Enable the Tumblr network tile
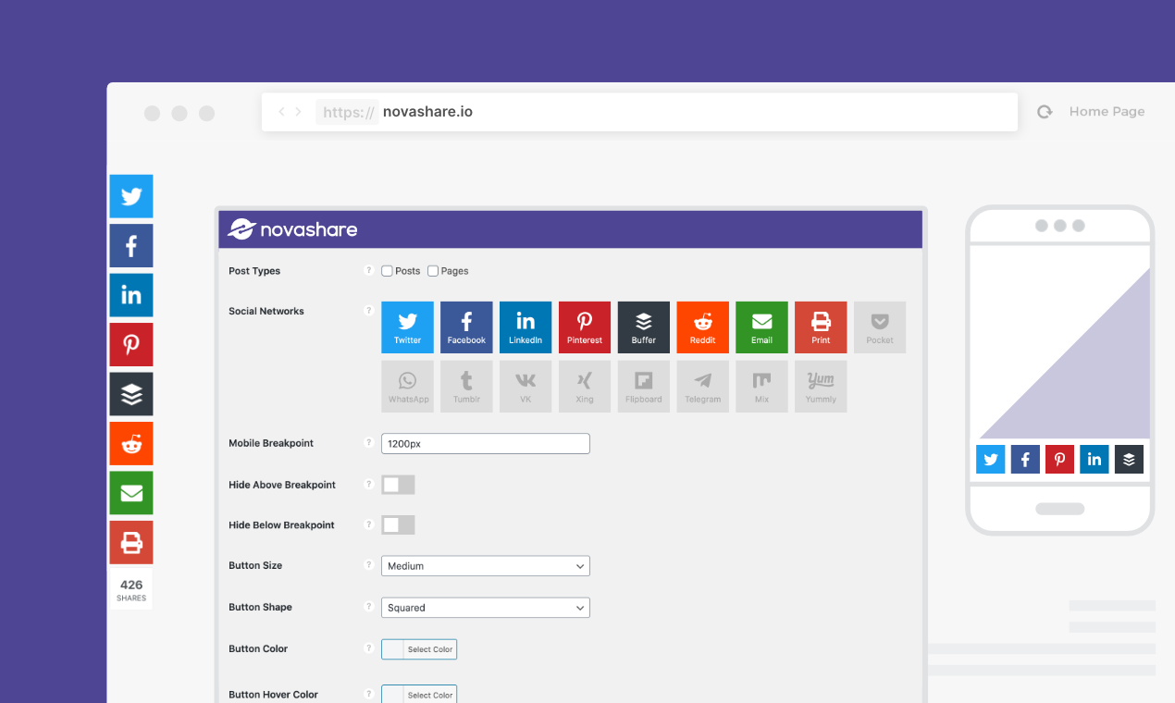This screenshot has height=703, width=1175. [x=466, y=387]
